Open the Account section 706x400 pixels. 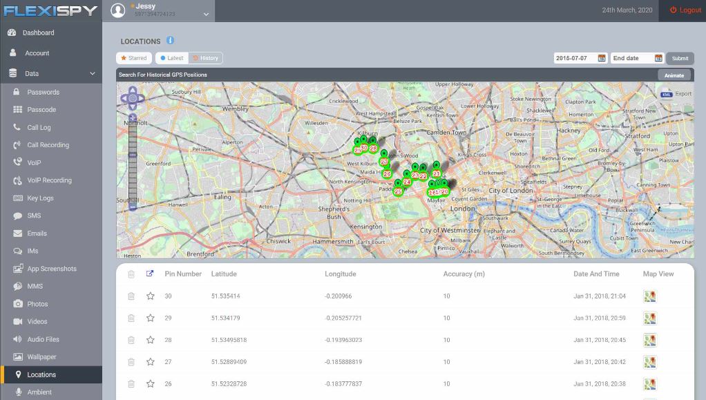tap(37, 53)
